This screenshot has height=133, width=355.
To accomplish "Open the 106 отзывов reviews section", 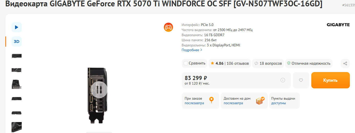I will [x=237, y=63].
